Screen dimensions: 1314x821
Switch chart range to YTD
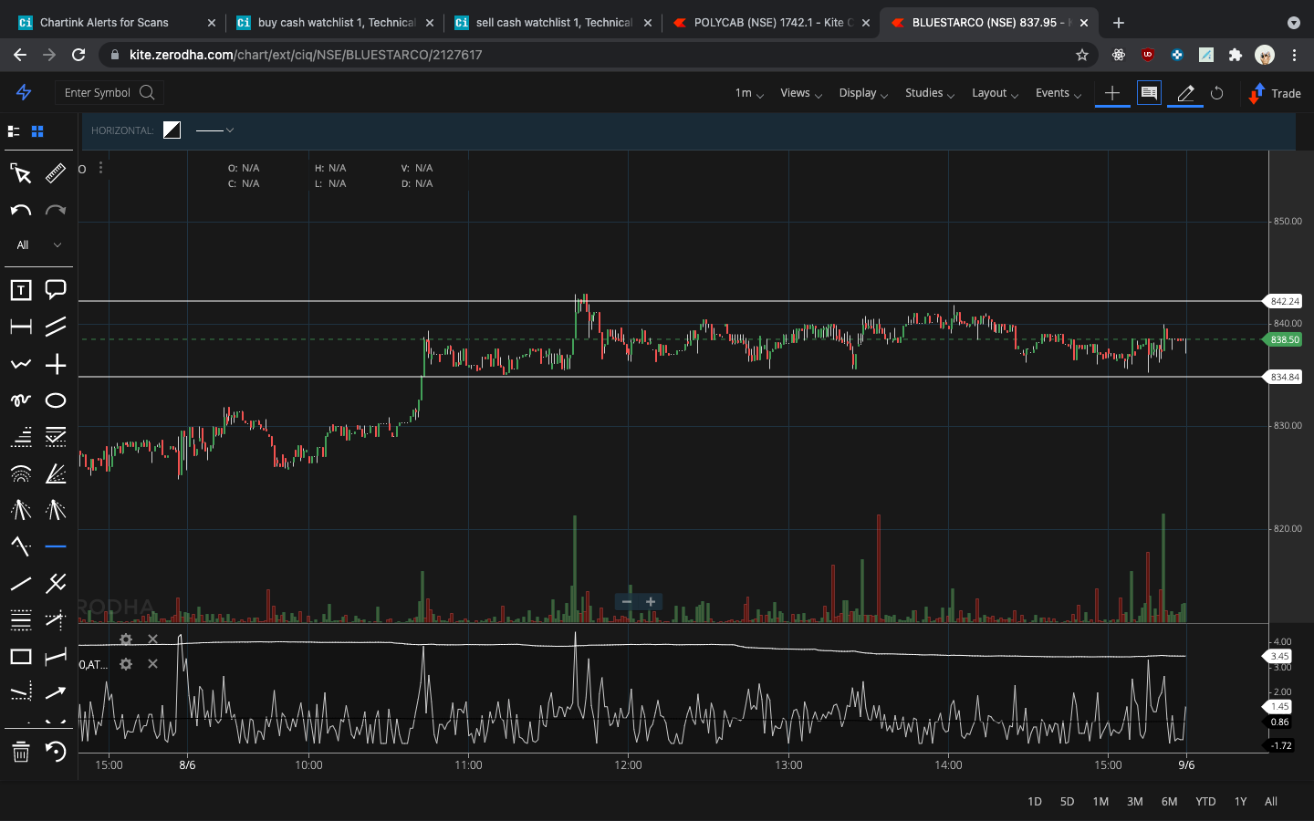coord(1204,802)
